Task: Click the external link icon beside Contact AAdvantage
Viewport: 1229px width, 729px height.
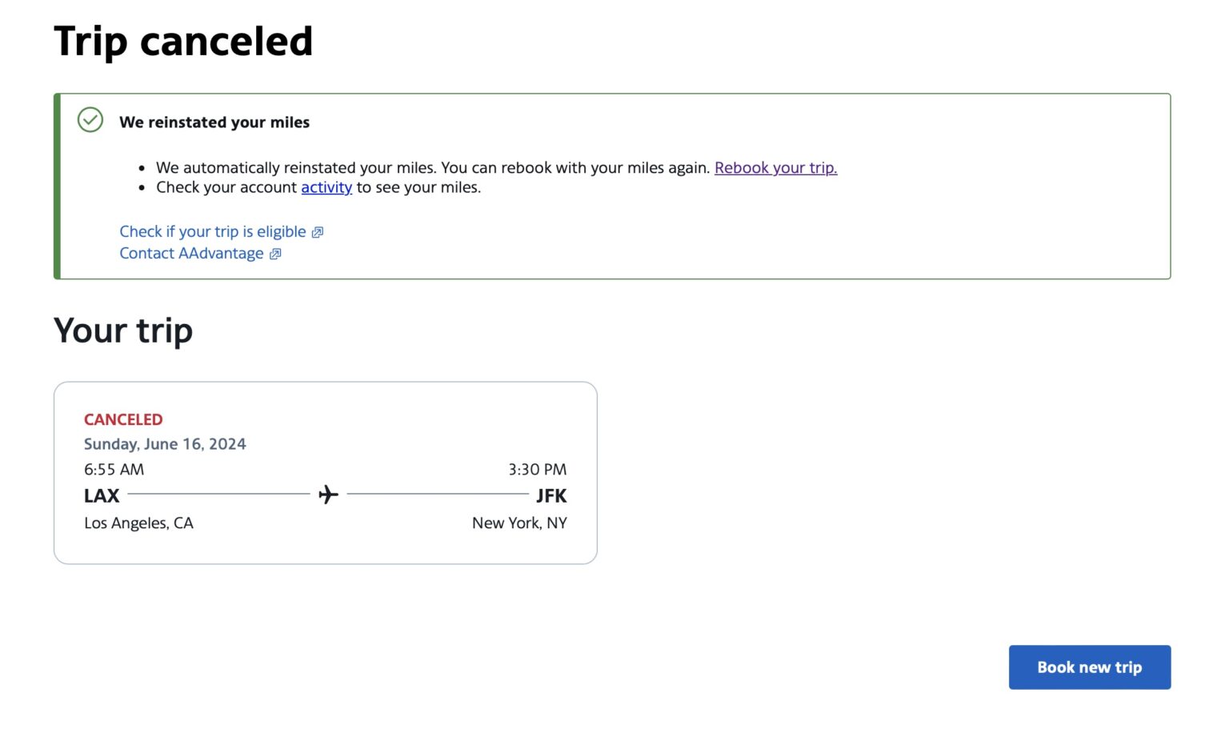Action: click(275, 253)
